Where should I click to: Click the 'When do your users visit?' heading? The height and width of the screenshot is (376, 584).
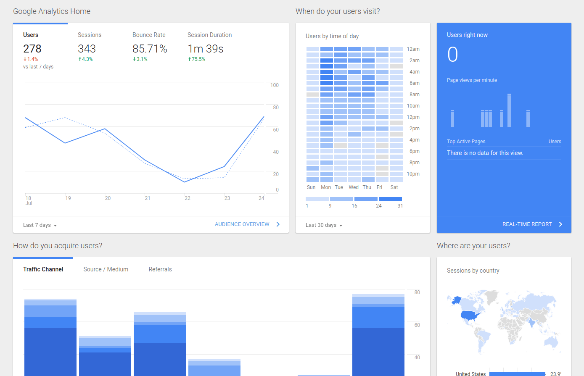pos(338,11)
